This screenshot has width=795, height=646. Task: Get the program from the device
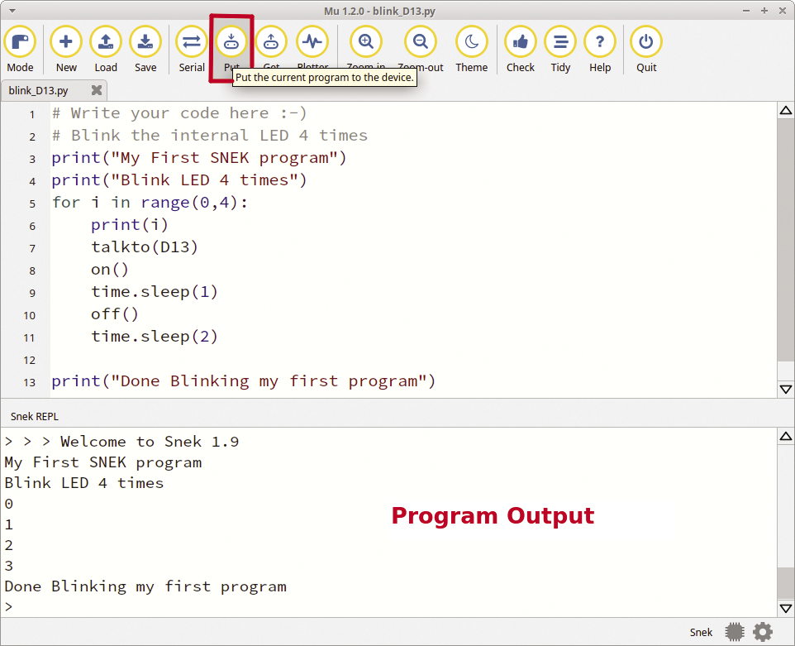pos(271,50)
